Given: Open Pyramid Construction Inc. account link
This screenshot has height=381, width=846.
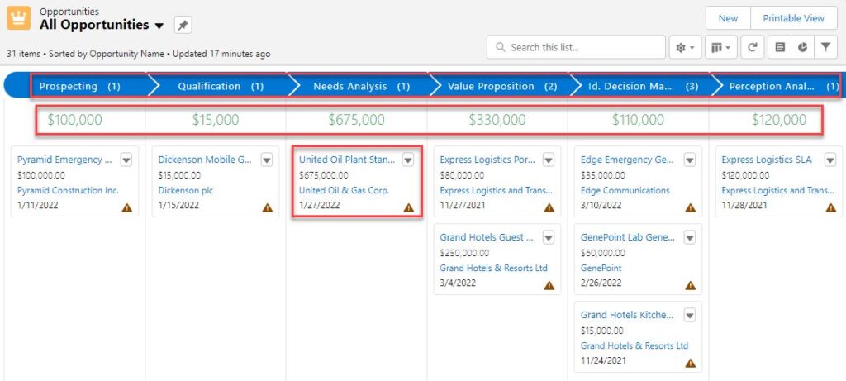Looking at the screenshot, I should 68,190.
